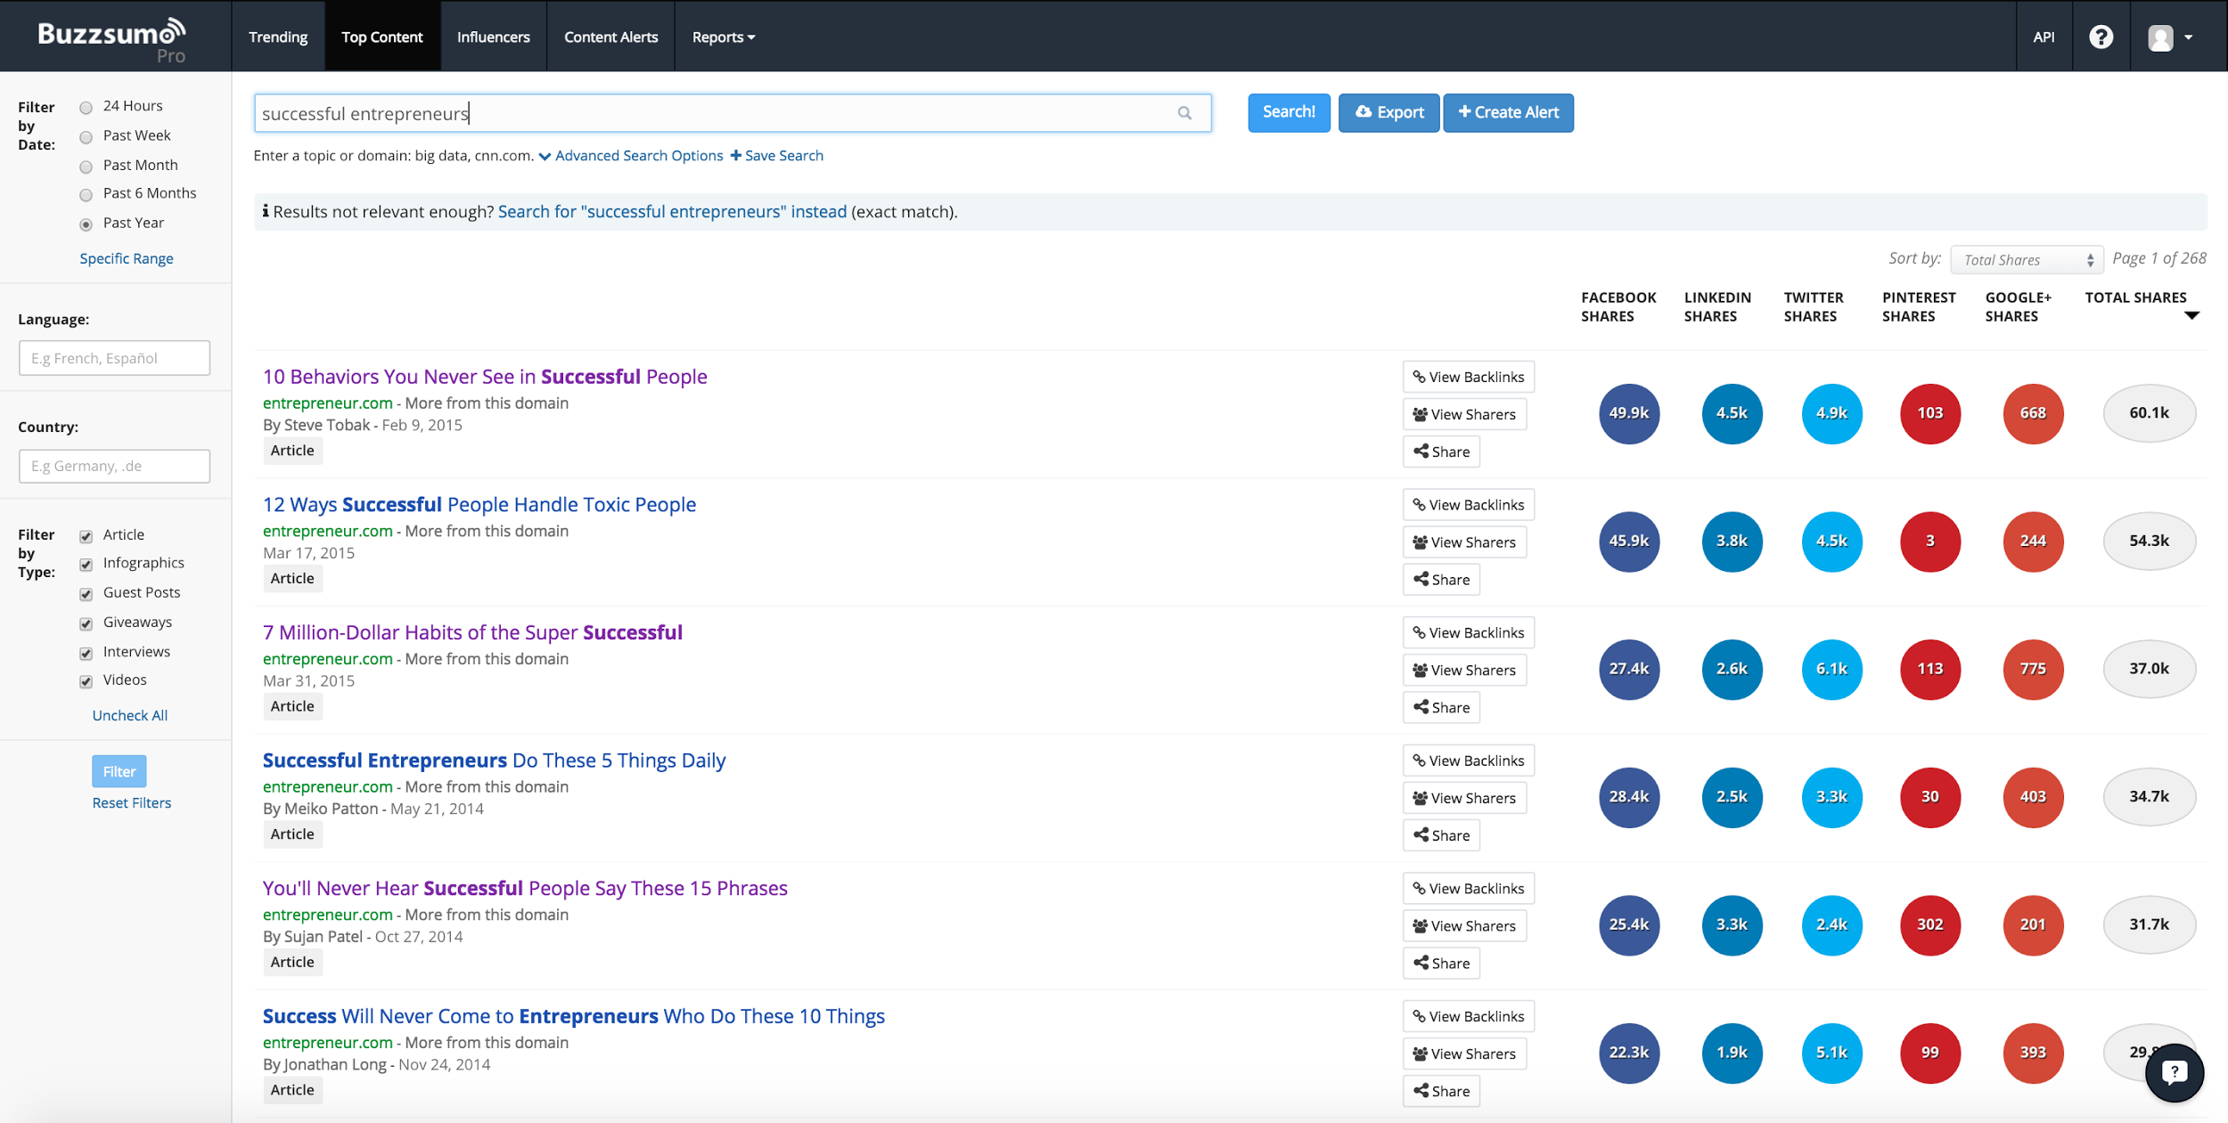2228x1123 pixels.
Task: Open the Specific Range link
Action: [x=127, y=258]
